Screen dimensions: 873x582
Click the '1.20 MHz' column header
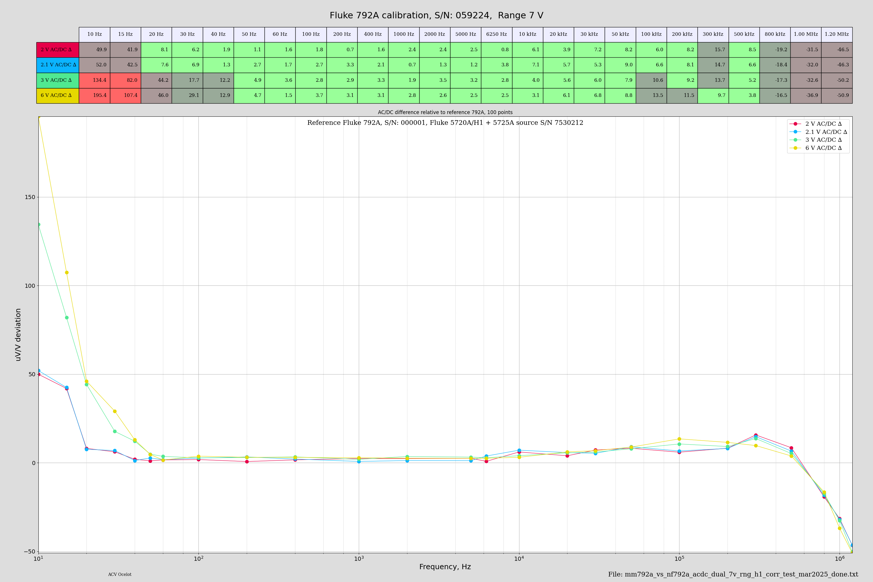[x=837, y=35]
